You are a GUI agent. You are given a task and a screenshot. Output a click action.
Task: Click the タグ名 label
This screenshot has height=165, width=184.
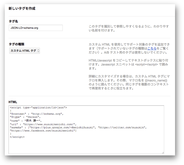(13, 21)
